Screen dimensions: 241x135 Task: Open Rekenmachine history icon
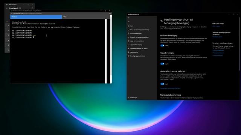point(32,8)
